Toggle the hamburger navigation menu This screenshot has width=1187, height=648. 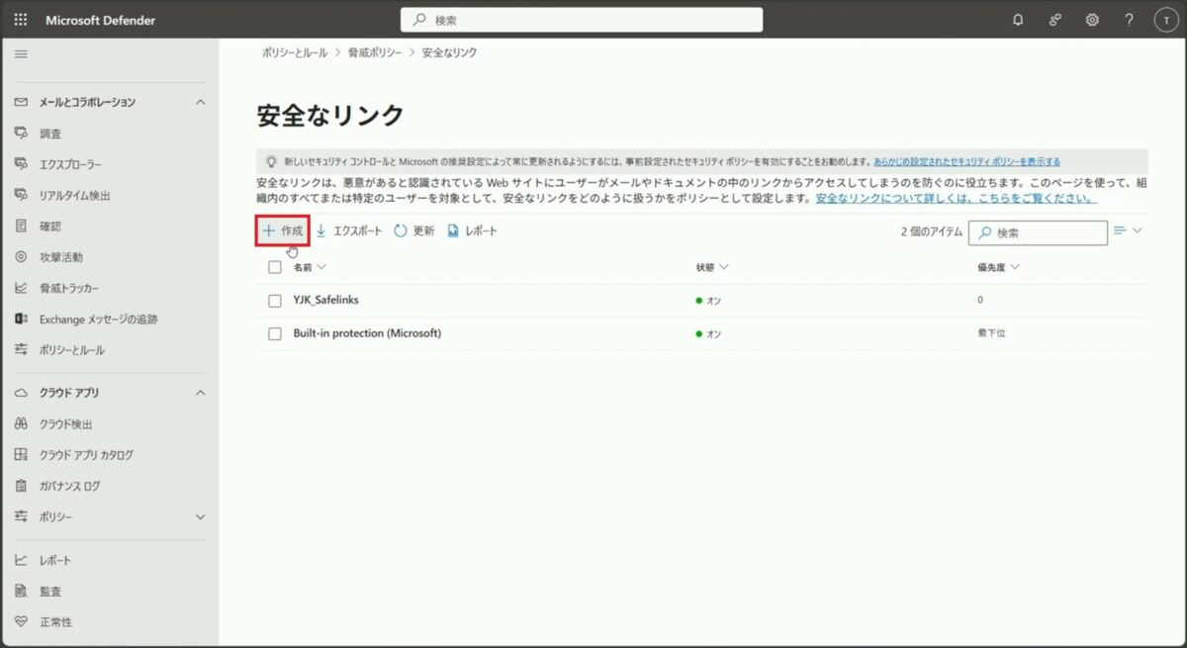point(21,53)
